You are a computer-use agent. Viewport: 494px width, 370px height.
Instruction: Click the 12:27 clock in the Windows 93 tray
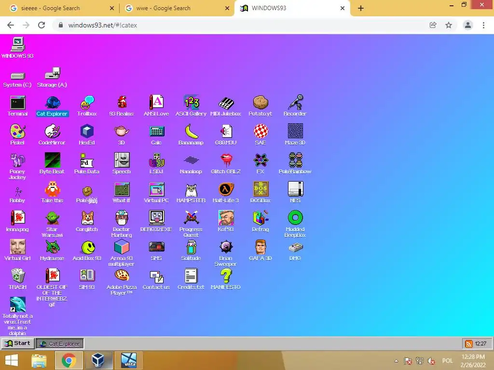480,344
